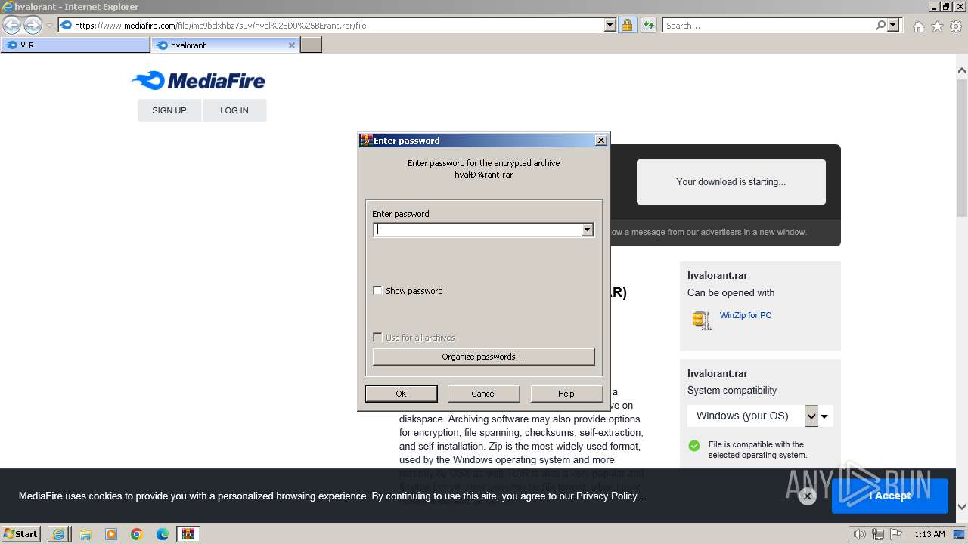The image size is (968, 544).
Task: Click OK in the password dialog
Action: (401, 394)
